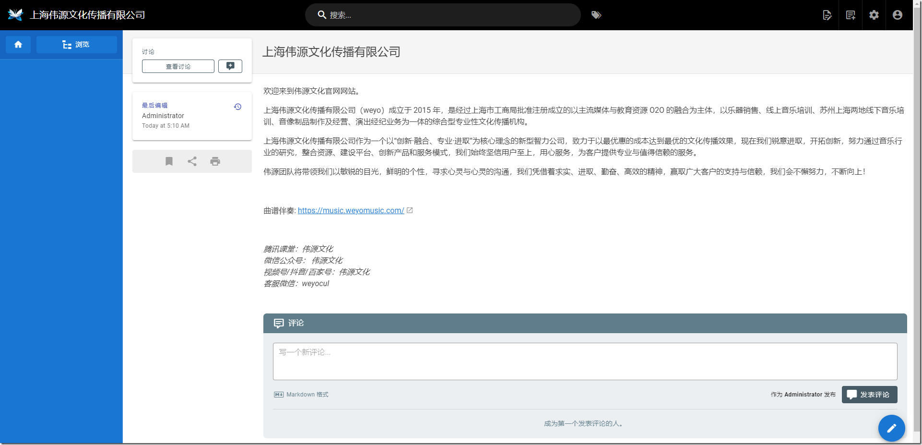Open the settings gear
Image resolution: width=922 pixels, height=445 pixels.
874,15
